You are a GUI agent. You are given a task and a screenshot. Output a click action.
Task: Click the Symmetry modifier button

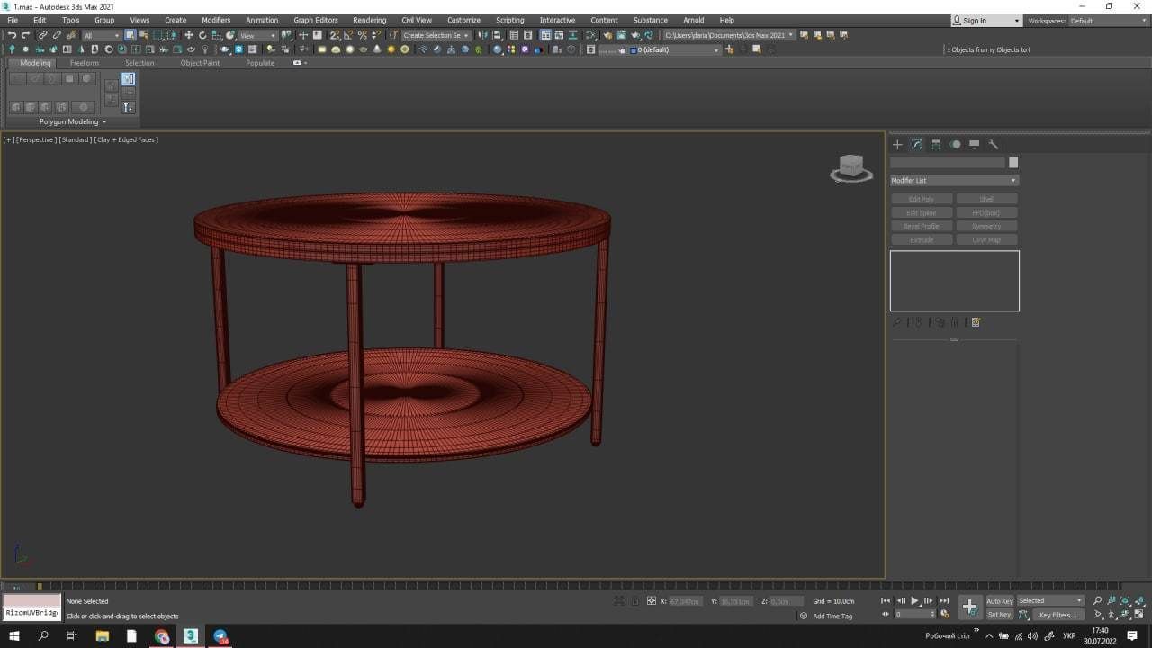986,226
